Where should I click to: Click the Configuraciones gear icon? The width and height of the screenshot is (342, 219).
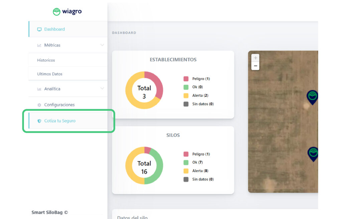[x=39, y=105]
